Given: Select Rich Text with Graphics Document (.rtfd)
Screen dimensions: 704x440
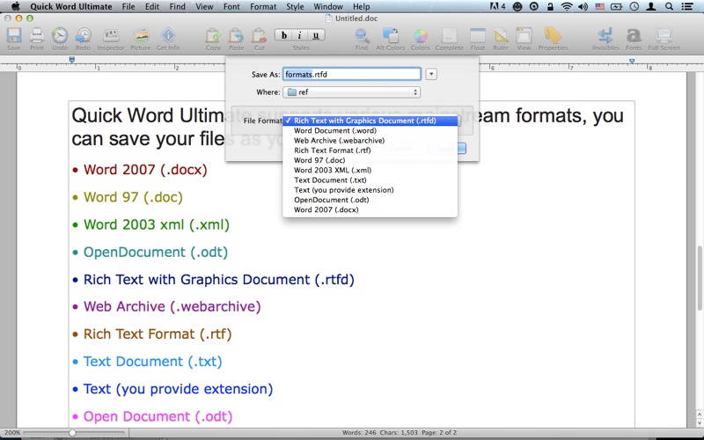Looking at the screenshot, I should click(x=370, y=121).
